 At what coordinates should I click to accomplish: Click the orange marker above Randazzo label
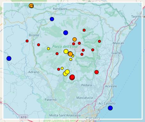31,6
